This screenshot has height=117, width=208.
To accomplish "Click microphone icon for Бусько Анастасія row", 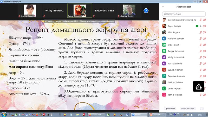I will pos(200,70).
